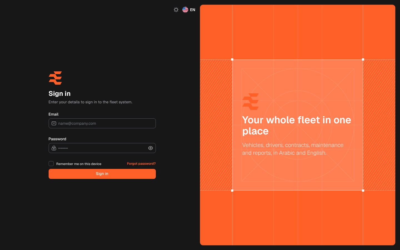Viewport: 400px width, 250px height.
Task: Open the Forgot password? link
Action: point(141,164)
